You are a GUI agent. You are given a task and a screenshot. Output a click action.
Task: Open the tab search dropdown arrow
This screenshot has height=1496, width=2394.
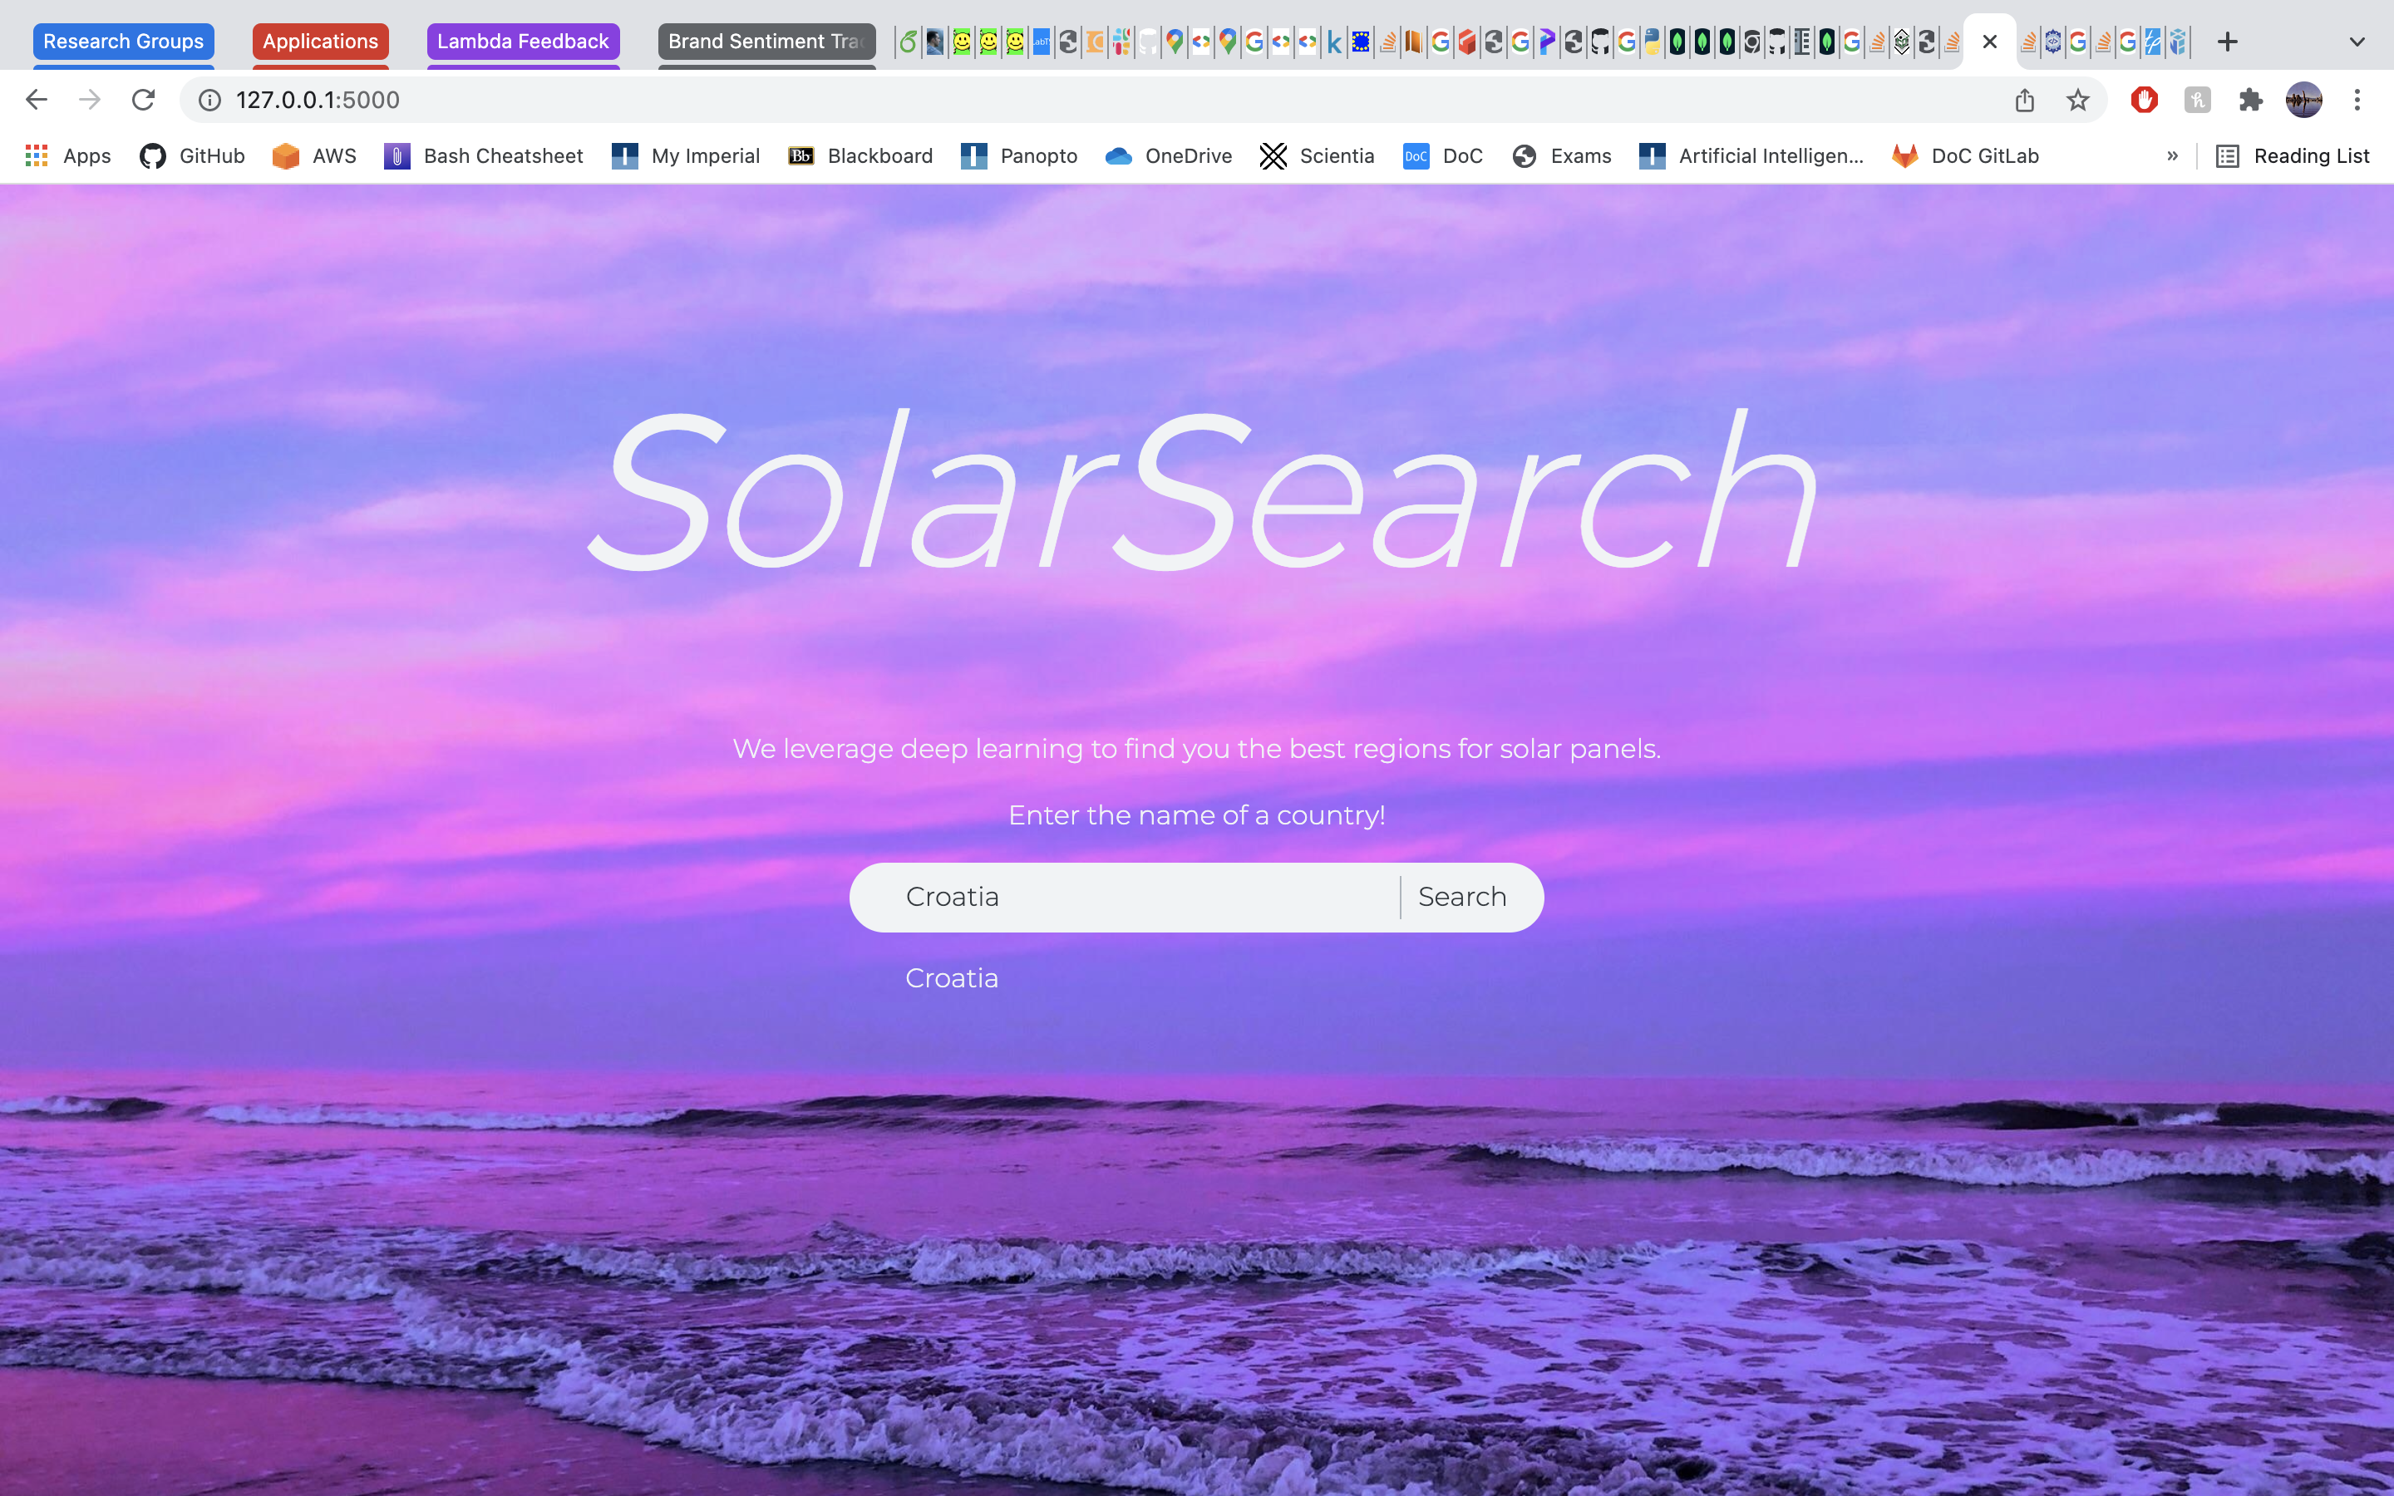click(2357, 42)
